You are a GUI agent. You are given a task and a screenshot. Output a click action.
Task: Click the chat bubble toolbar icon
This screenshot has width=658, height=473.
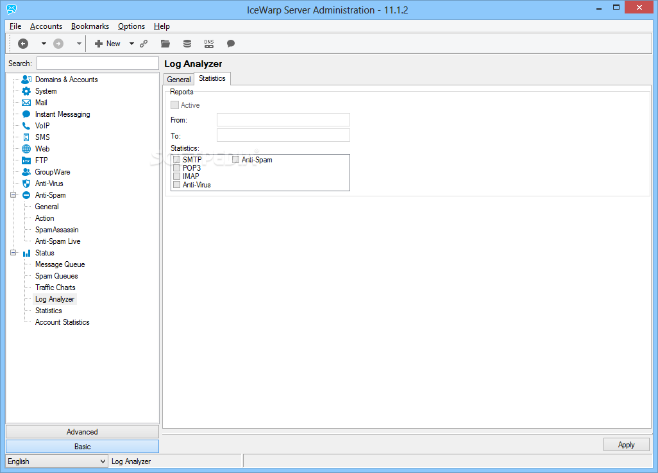(x=231, y=44)
